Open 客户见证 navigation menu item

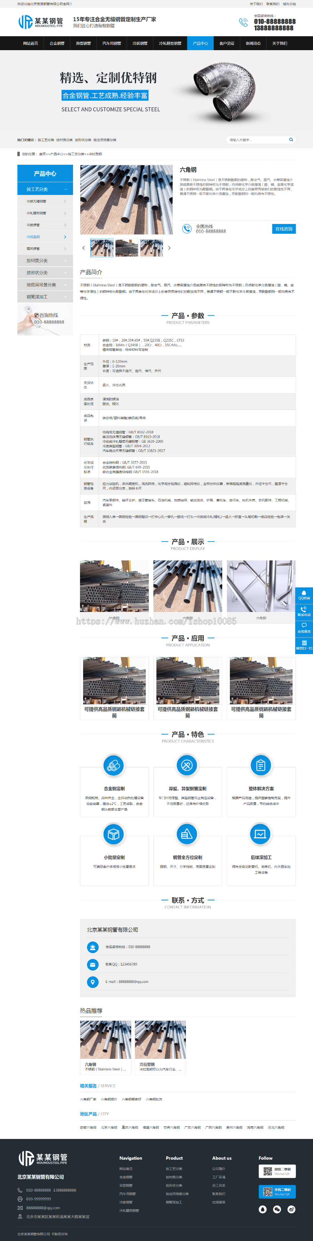tap(226, 43)
